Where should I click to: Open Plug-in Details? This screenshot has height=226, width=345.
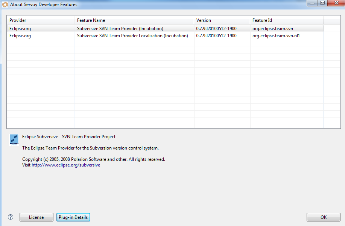click(x=73, y=217)
